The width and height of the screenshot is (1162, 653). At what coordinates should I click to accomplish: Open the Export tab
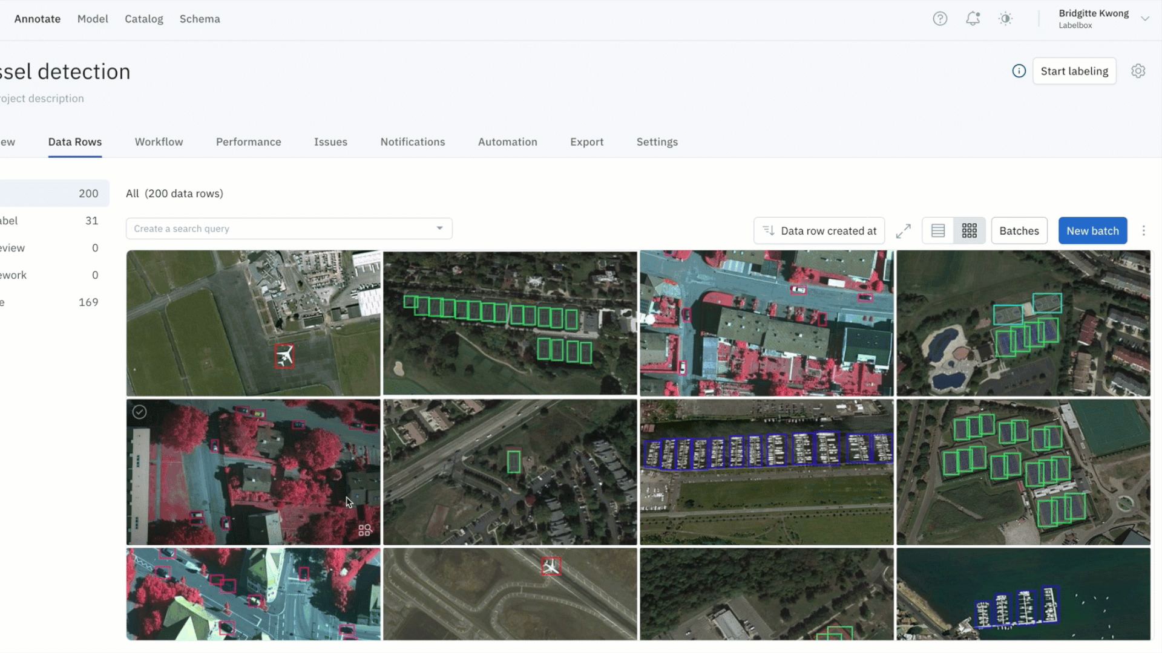[x=587, y=142]
